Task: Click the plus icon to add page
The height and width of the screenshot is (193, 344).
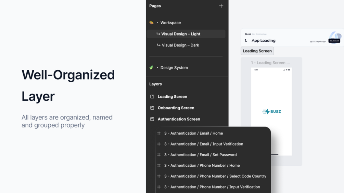Action: click(221, 6)
